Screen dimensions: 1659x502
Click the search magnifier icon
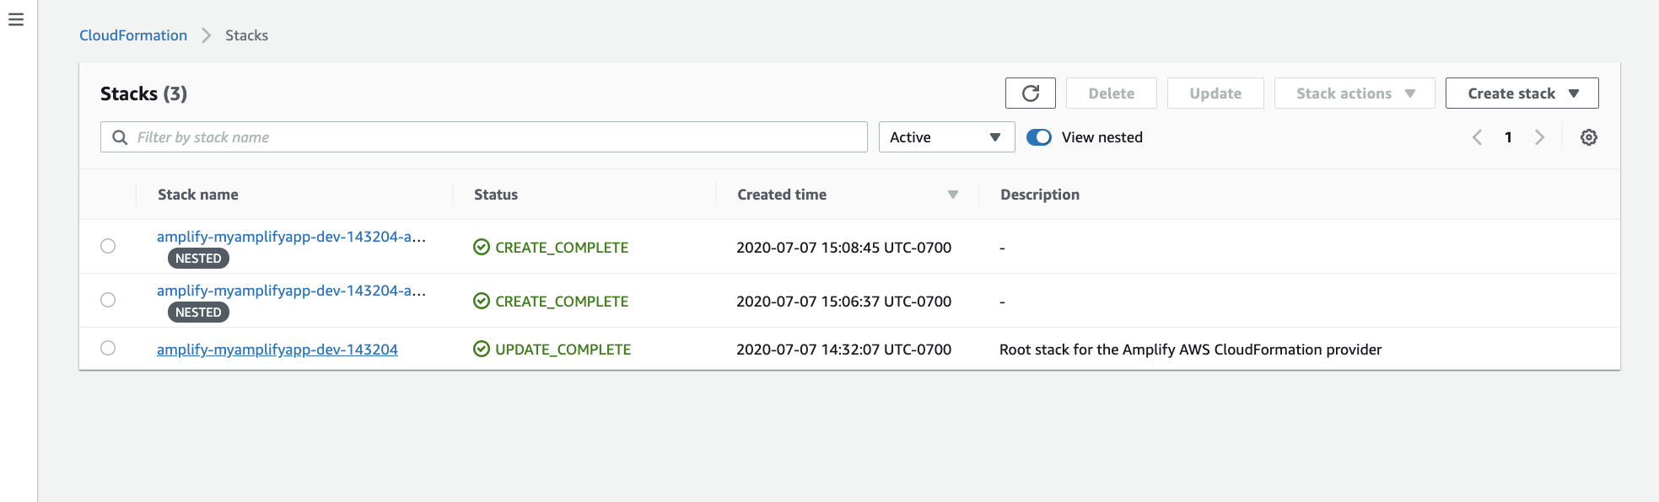tap(121, 137)
